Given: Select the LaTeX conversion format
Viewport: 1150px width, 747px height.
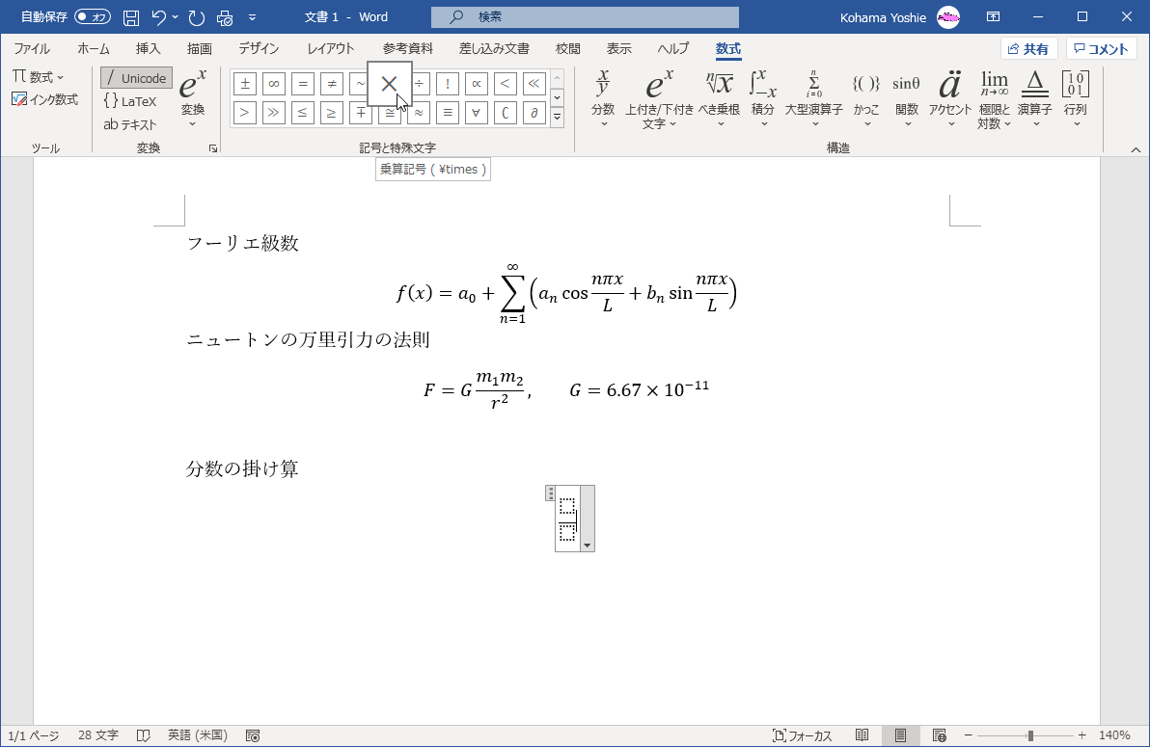Looking at the screenshot, I should click(130, 101).
